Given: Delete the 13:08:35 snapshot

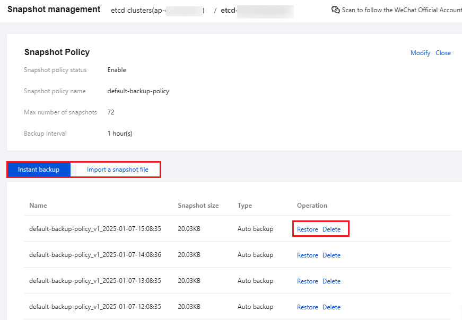Looking at the screenshot, I should 332,281.
